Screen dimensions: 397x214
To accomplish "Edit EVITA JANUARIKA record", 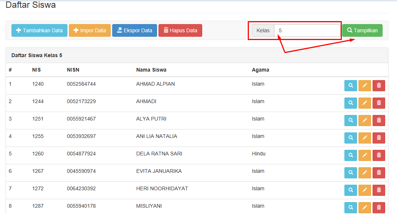I will click(364, 173).
